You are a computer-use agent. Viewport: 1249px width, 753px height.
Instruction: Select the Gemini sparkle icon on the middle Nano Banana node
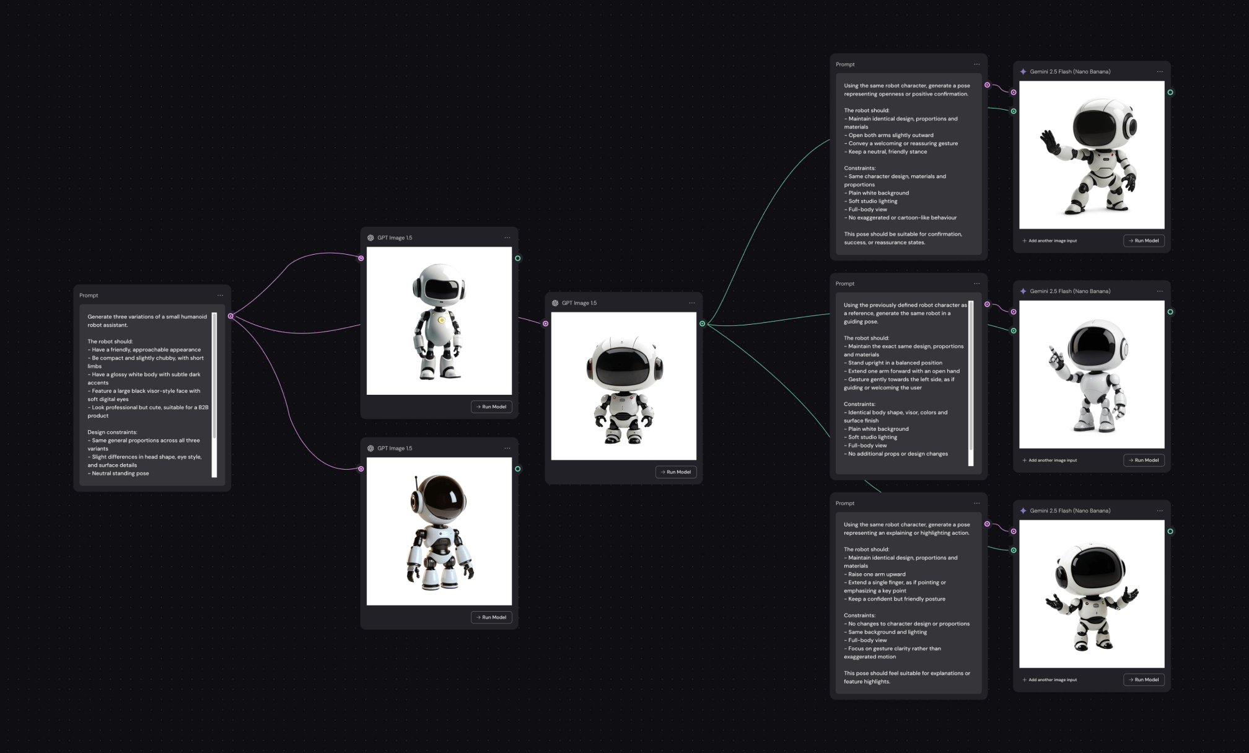1023,291
